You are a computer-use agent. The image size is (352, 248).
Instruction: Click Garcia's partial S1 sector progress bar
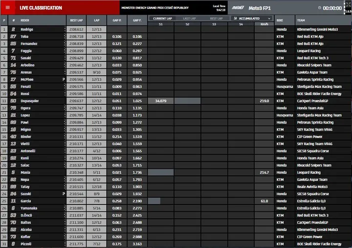pyautogui.click(x=154, y=201)
